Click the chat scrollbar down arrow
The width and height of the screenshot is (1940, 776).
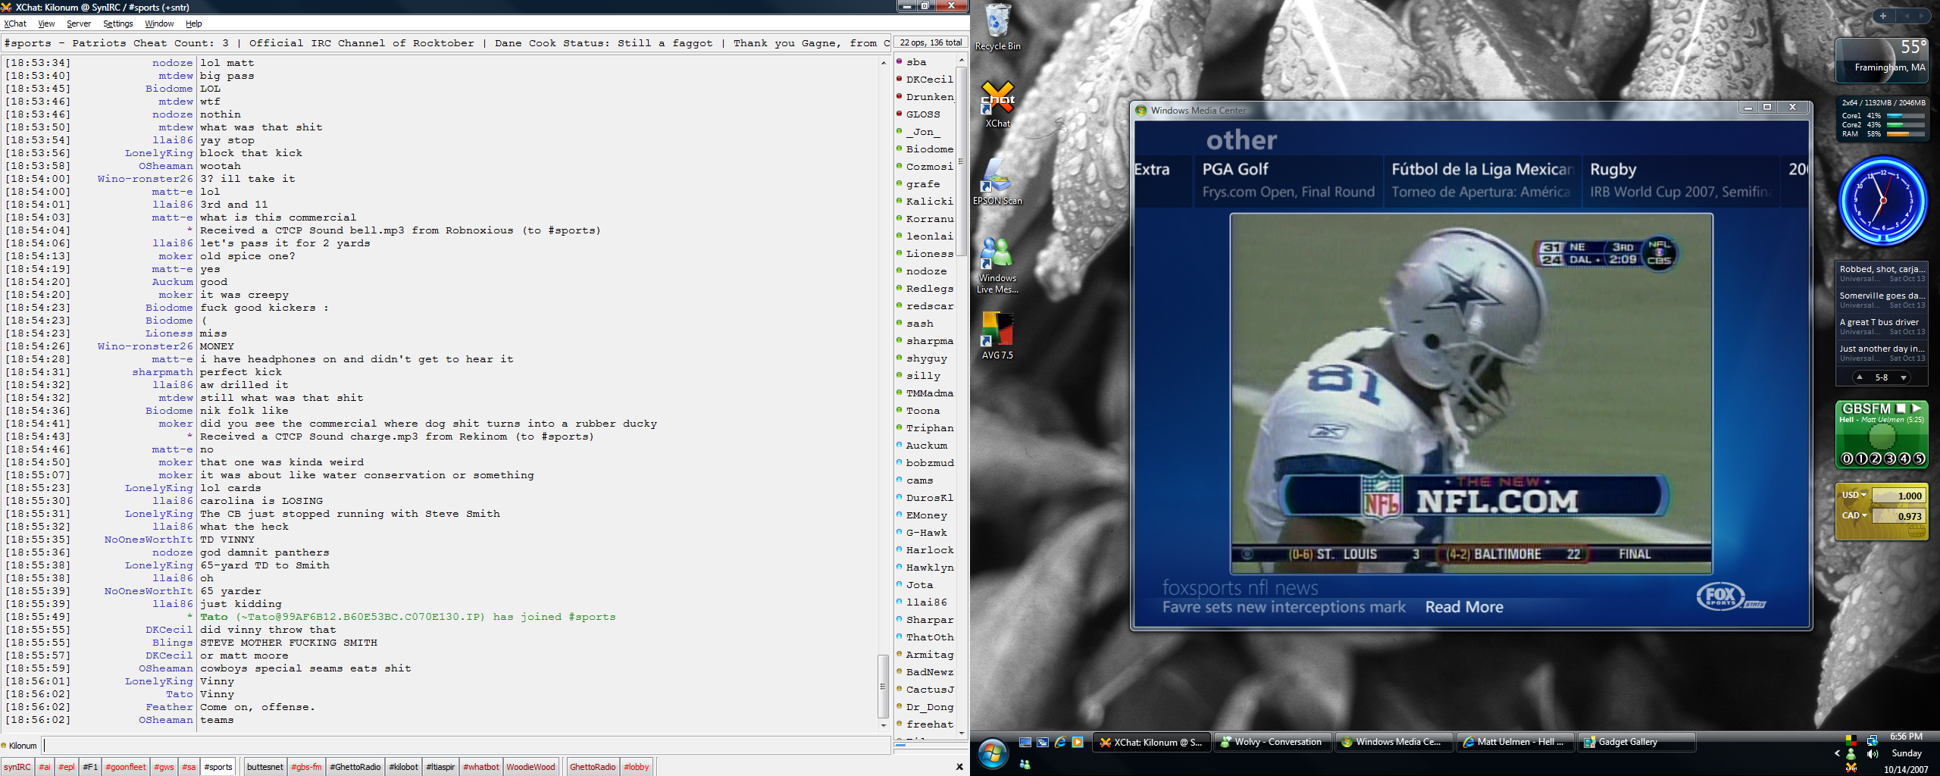[x=884, y=726]
